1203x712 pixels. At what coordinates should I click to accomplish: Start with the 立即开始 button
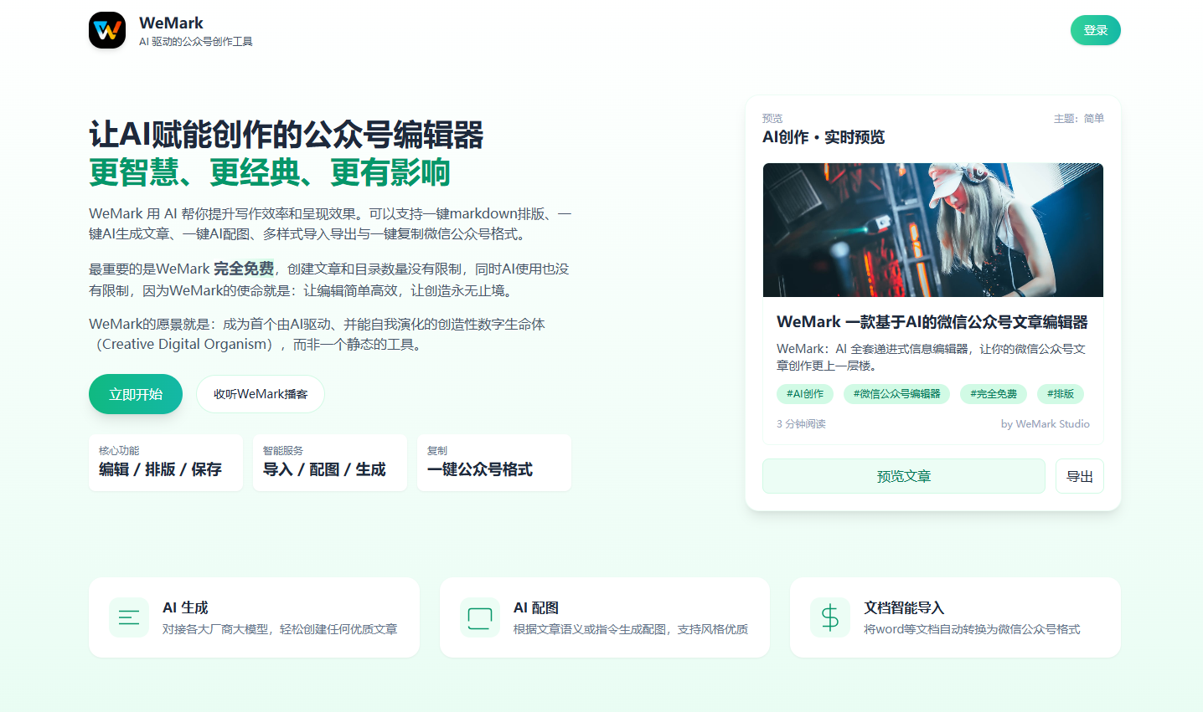pyautogui.click(x=136, y=394)
